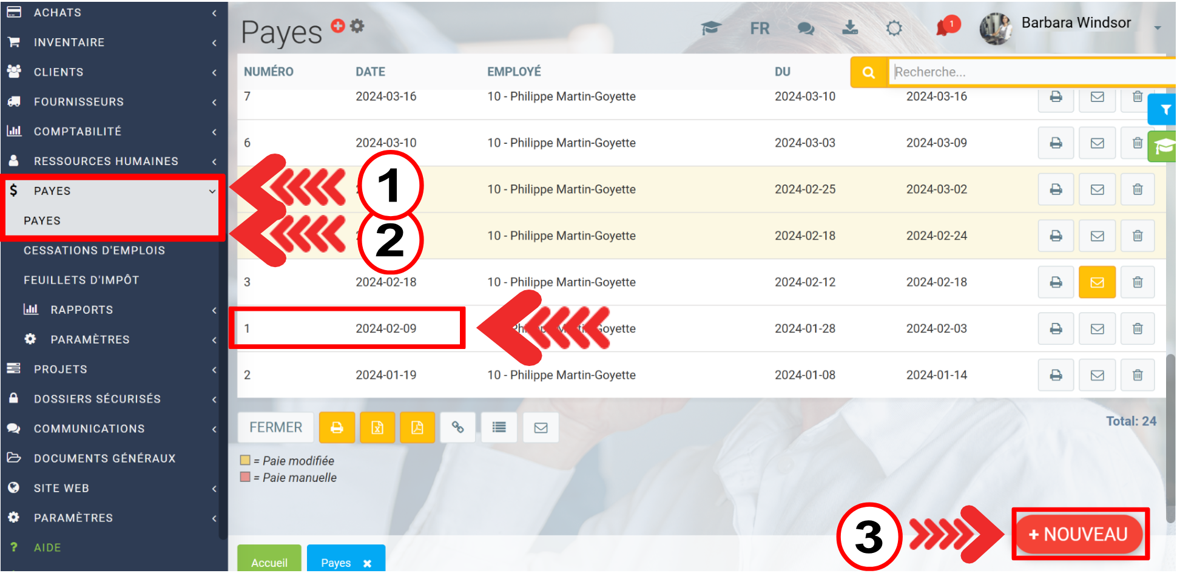Screen dimensions: 1177x573
Task: Close the Payes tab with the X
Action: (367, 563)
